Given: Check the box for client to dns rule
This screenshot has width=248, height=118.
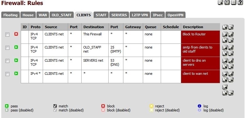Looking at the screenshot, I should point(7,61).
